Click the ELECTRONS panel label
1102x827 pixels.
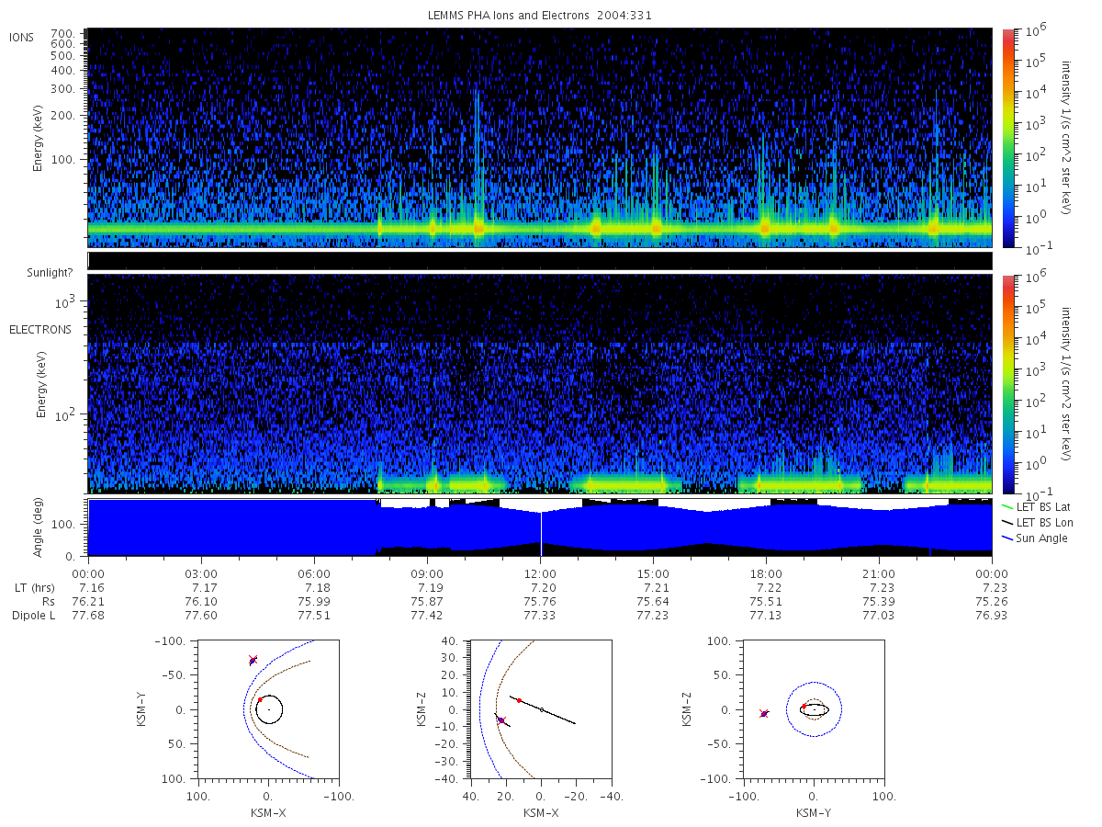click(40, 329)
